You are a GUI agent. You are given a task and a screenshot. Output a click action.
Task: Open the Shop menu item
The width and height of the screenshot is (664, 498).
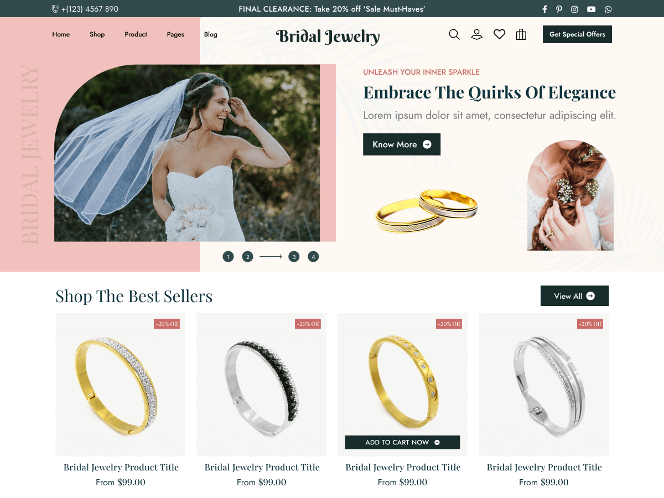coord(97,34)
